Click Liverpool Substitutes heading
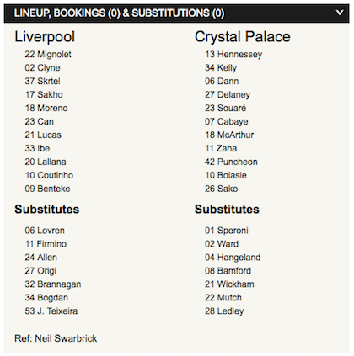 pos(47,210)
